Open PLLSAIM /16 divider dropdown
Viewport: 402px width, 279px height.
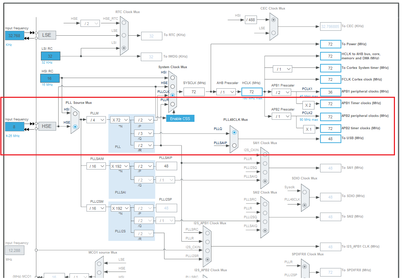[x=96, y=166]
